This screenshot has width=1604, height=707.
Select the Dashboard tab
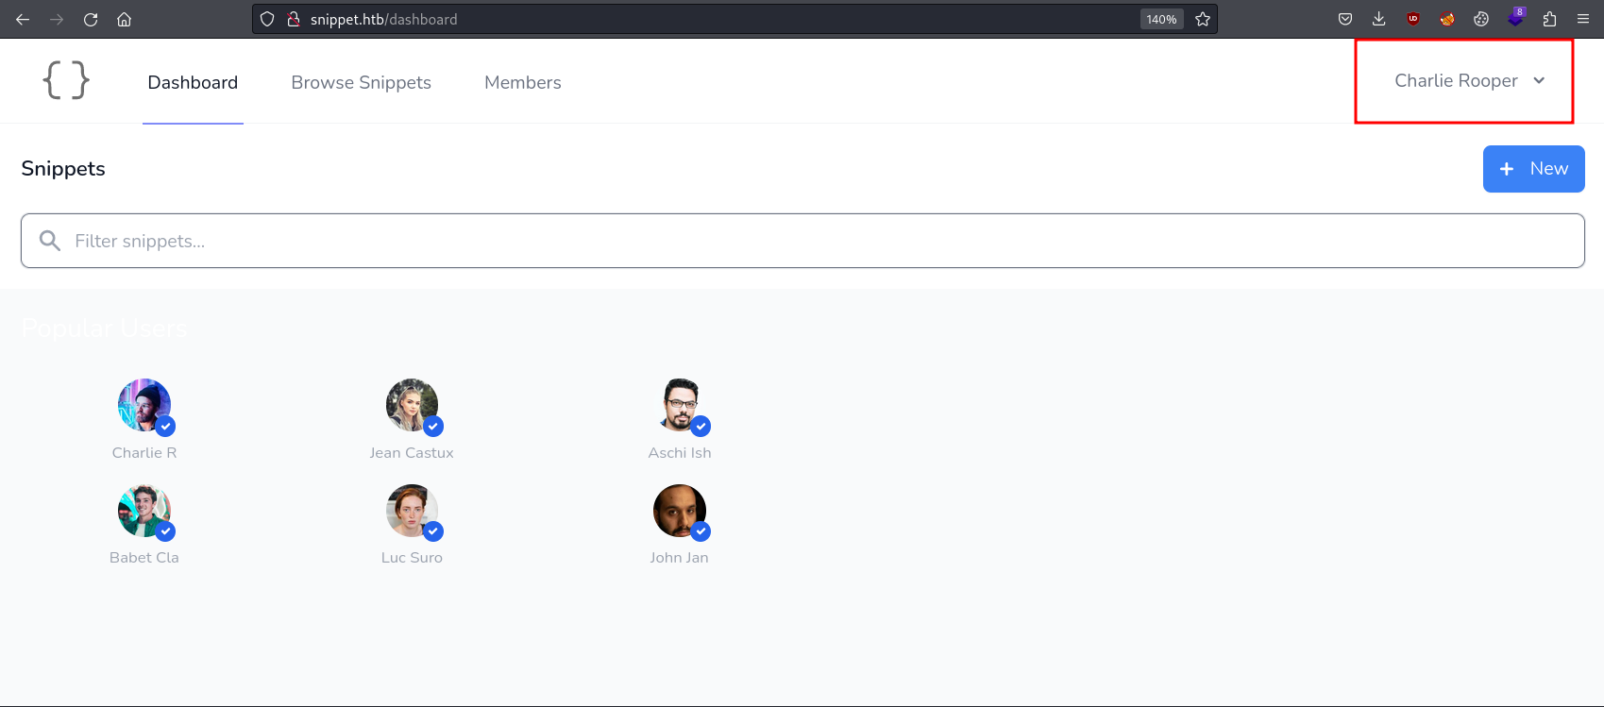(x=193, y=82)
